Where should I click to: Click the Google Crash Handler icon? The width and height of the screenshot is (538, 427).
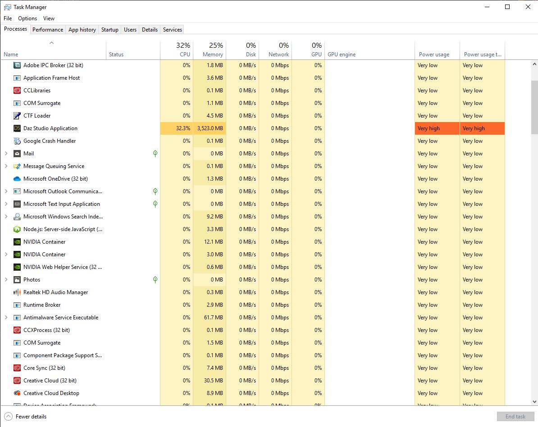[x=17, y=141]
